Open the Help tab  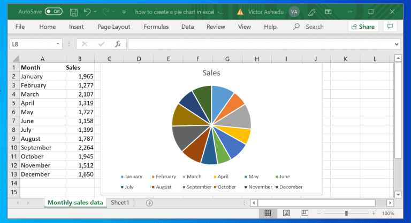click(x=270, y=27)
